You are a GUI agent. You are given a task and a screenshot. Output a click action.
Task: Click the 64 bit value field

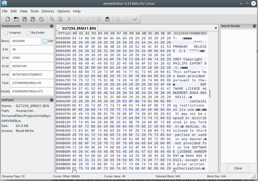(x=32, y=75)
